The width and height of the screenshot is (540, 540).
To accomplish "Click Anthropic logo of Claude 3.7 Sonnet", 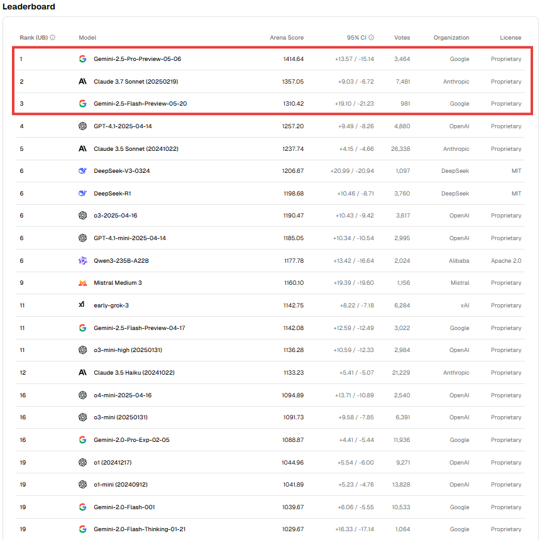I will tap(82, 82).
